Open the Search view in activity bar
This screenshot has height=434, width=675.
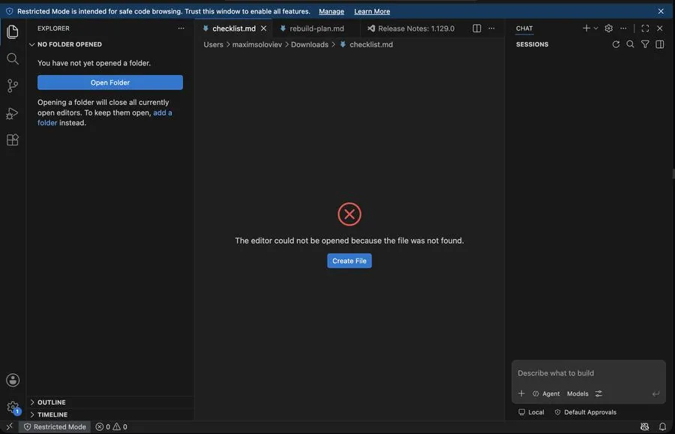coord(13,58)
